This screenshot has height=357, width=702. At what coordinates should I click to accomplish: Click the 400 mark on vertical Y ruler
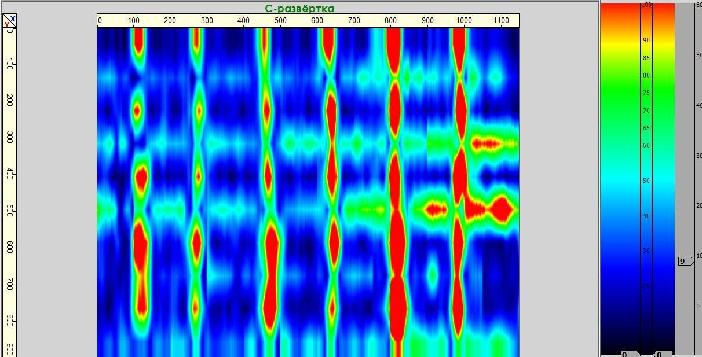click(9, 174)
